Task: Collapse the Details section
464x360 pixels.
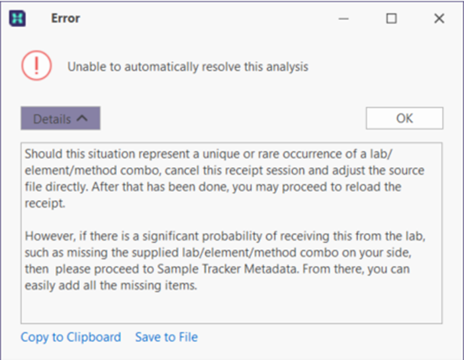Action: pos(60,119)
